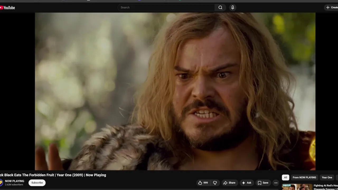Click into the Search input field
Image resolution: width=338 pixels, height=190 pixels.
(x=166, y=7)
